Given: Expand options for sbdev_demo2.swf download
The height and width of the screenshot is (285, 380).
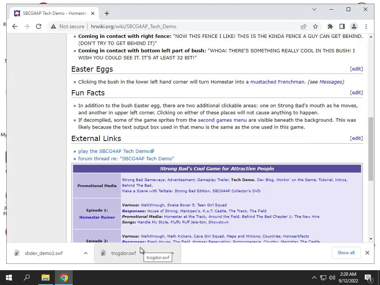Looking at the screenshot, I should [x=86, y=253].
